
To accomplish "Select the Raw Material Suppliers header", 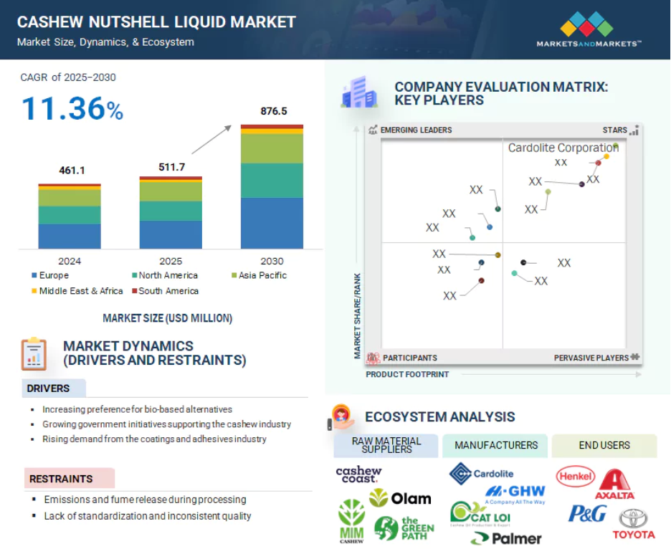I will [386, 446].
